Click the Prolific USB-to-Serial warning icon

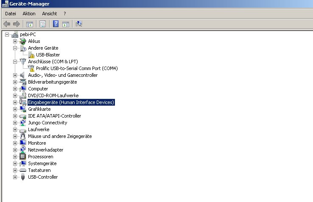click(31, 68)
